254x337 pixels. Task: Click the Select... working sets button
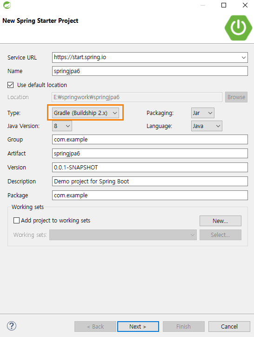pos(220,235)
